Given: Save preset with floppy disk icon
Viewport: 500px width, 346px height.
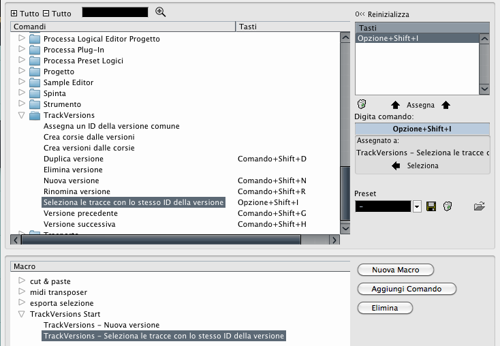Looking at the screenshot, I should point(431,206).
